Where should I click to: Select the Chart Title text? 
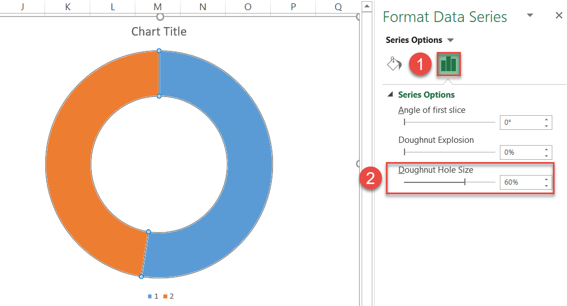pos(159,32)
